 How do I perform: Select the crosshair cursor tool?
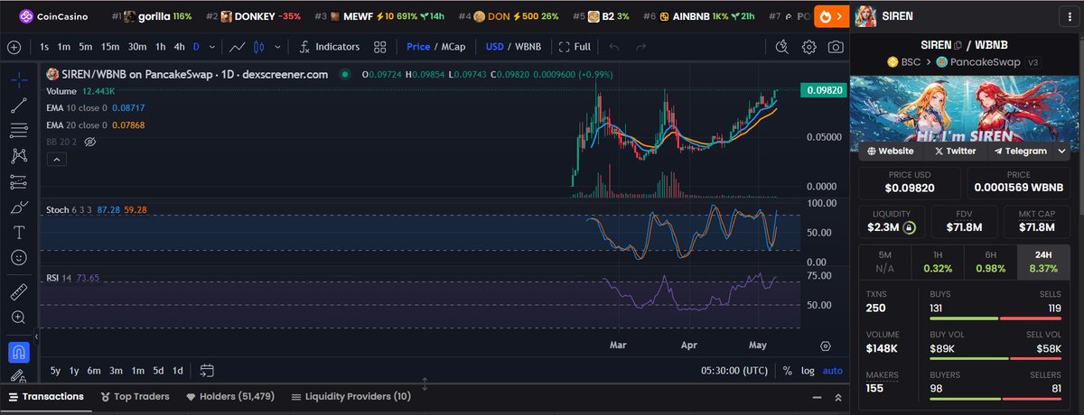click(18, 78)
